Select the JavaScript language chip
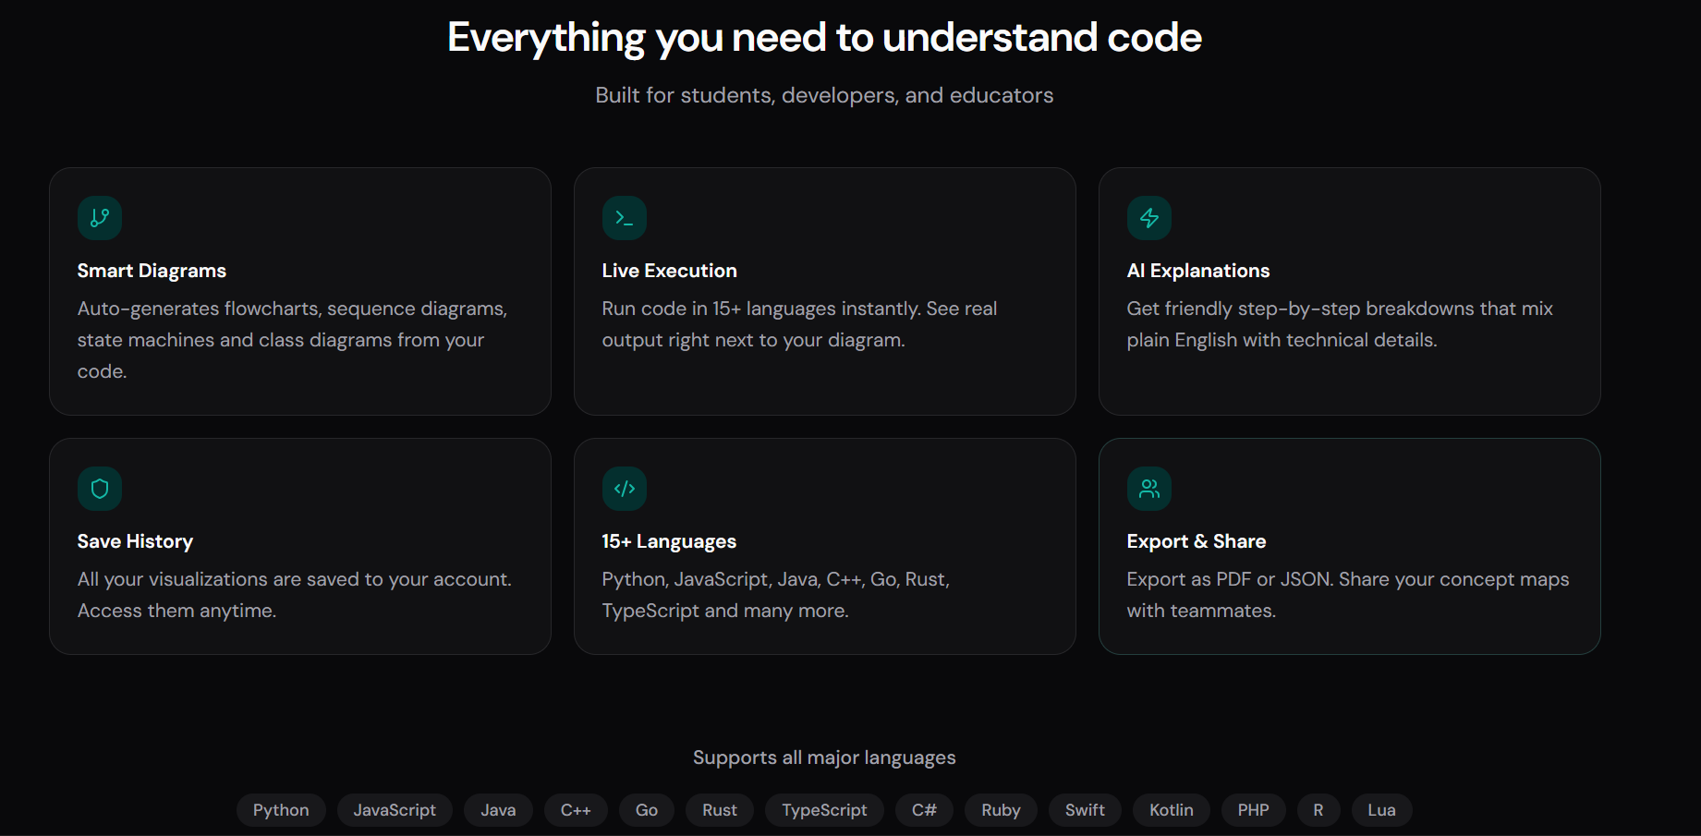The image size is (1701, 836). pyautogui.click(x=395, y=810)
